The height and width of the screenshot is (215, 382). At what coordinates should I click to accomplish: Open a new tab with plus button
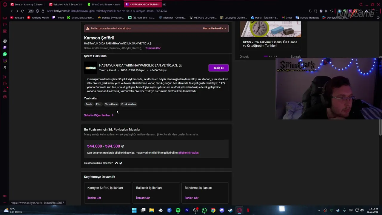(x=164, y=4)
